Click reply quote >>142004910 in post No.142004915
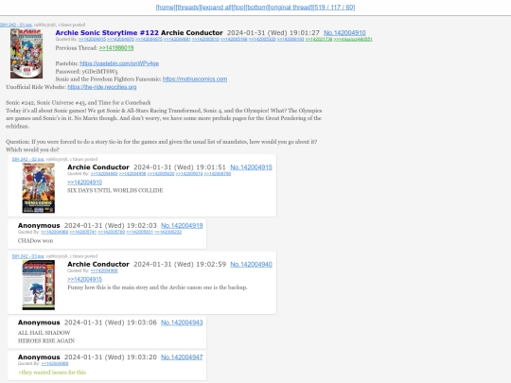Viewport: 511px width, 383px height. (85, 183)
